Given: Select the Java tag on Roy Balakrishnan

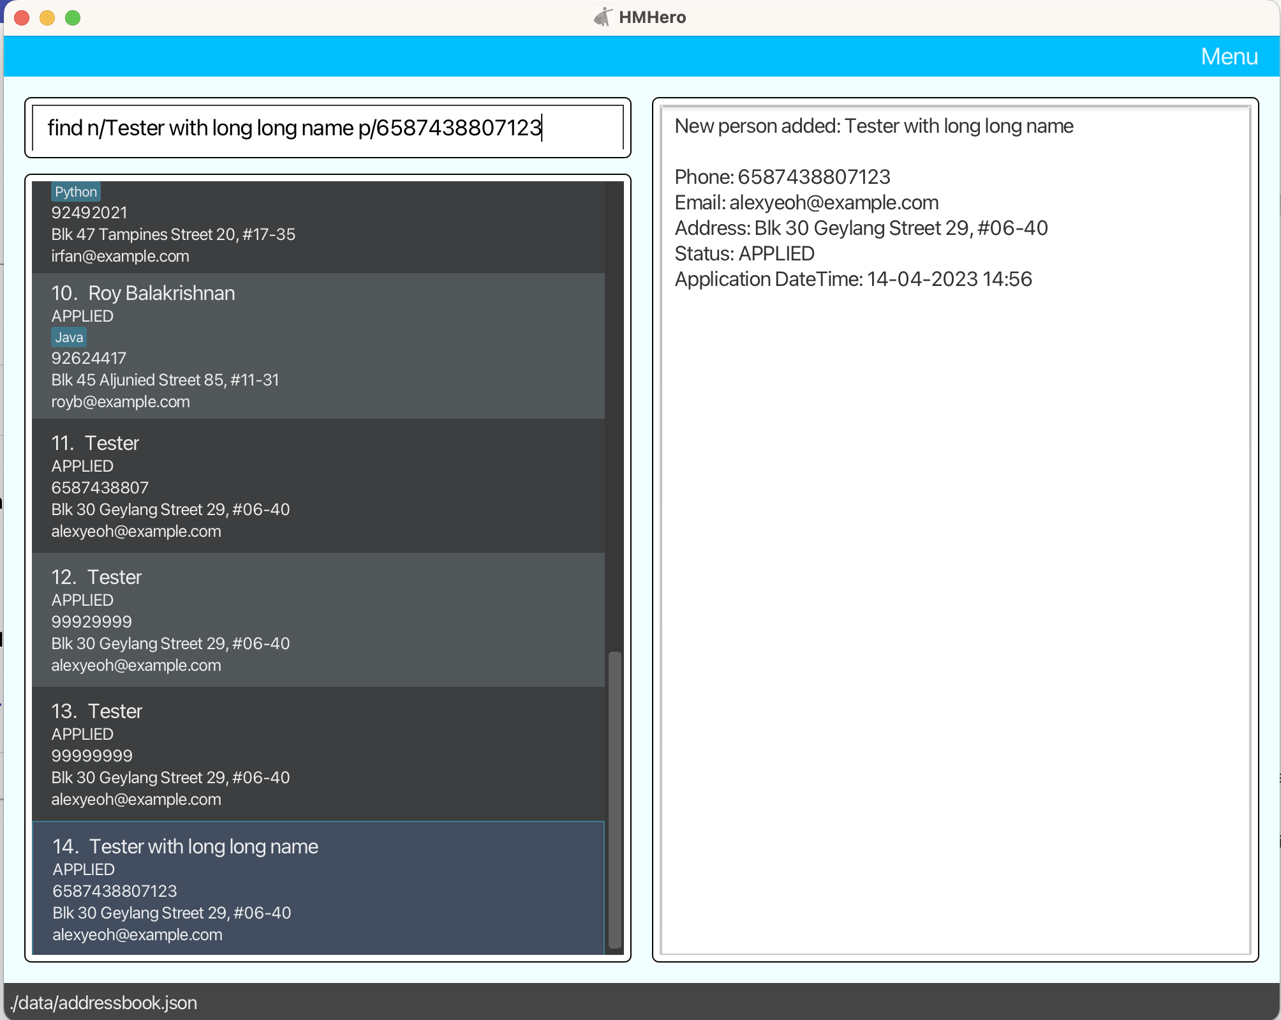Looking at the screenshot, I should tap(69, 337).
